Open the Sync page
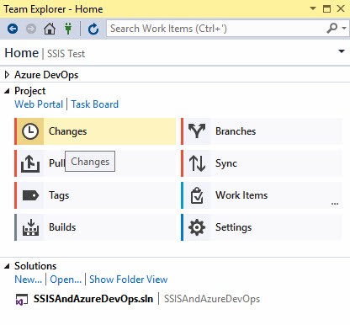This screenshot has width=350, height=325. tap(262, 163)
